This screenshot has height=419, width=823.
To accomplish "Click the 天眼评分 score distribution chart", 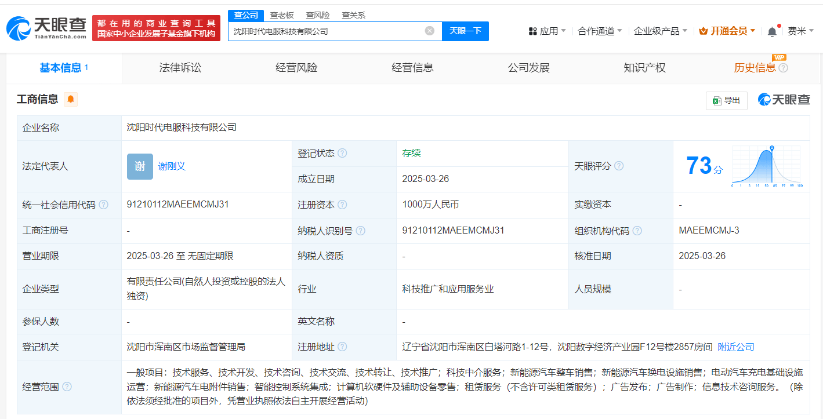I will coord(766,166).
